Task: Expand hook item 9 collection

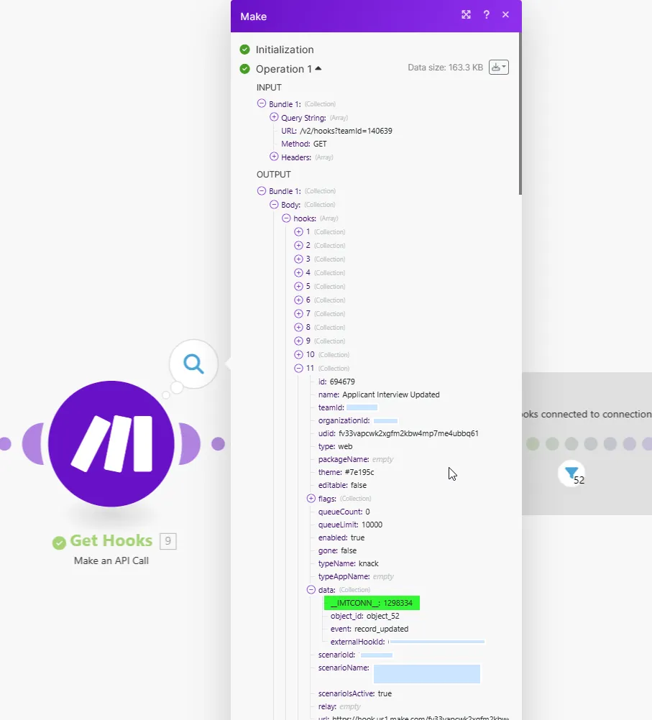Action: [x=298, y=341]
